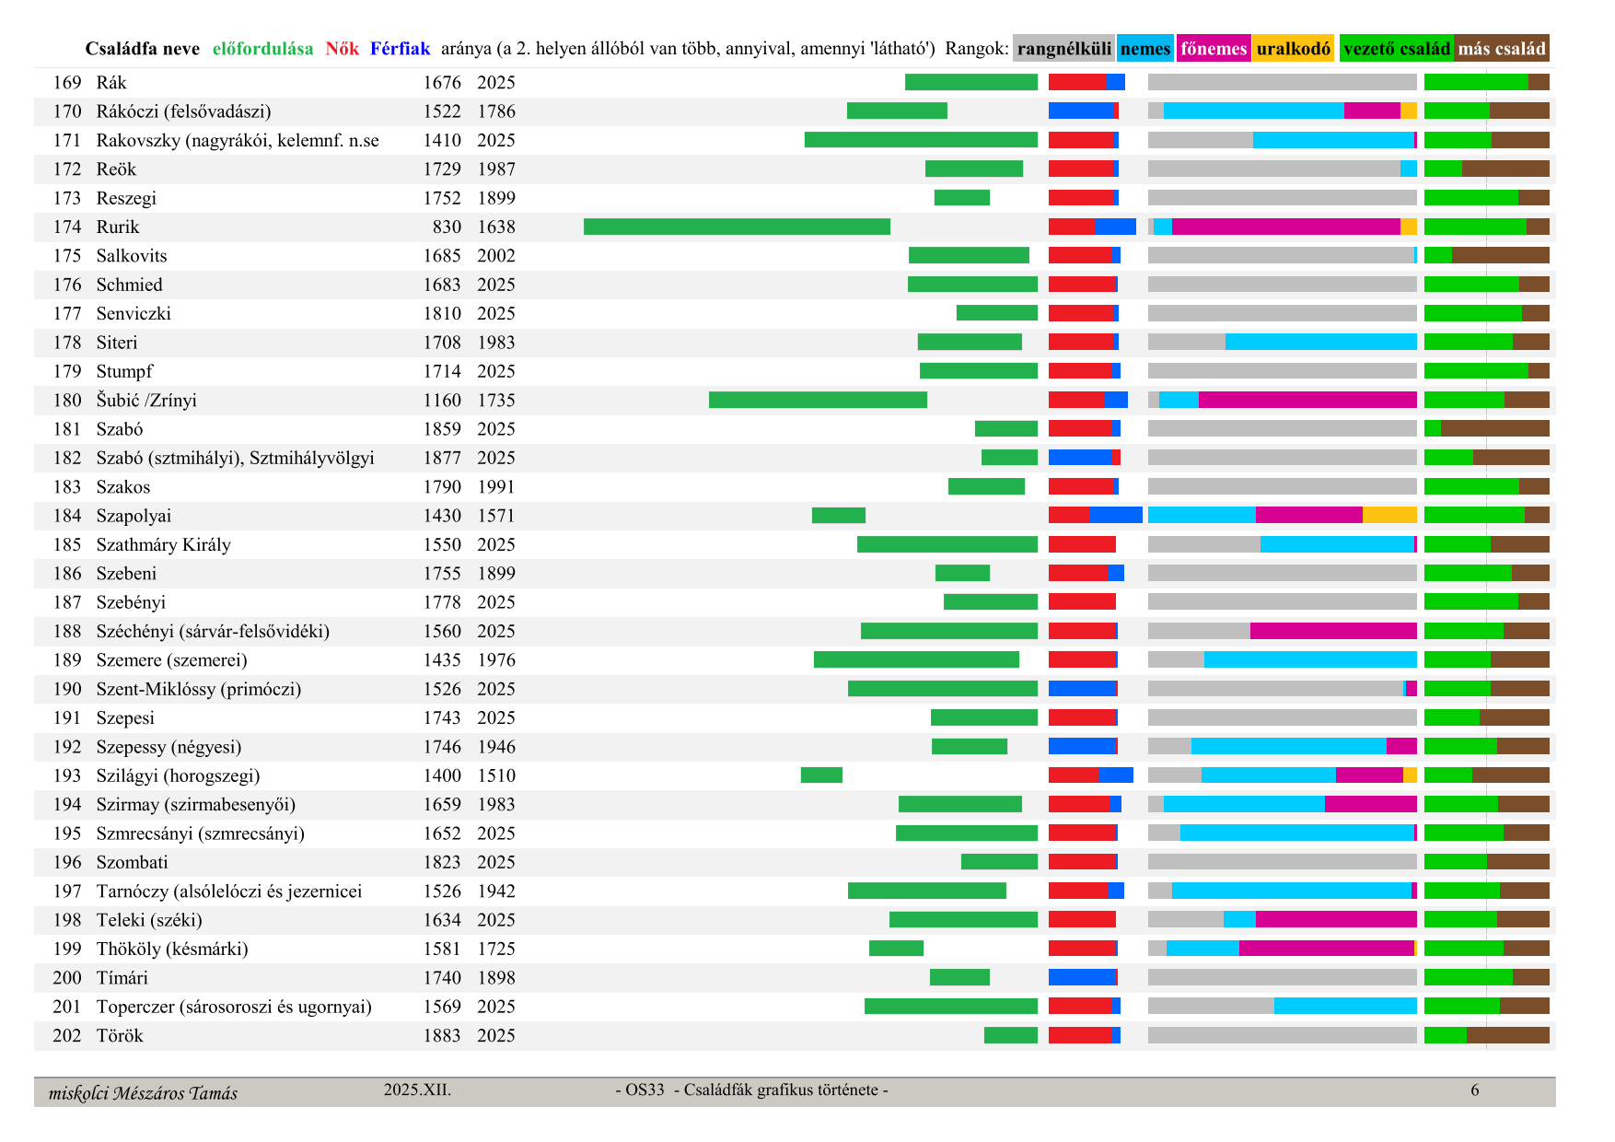1615x1142 pixels.
Task: Click the magenta 'főnemes' legend label
Action: 1213,49
